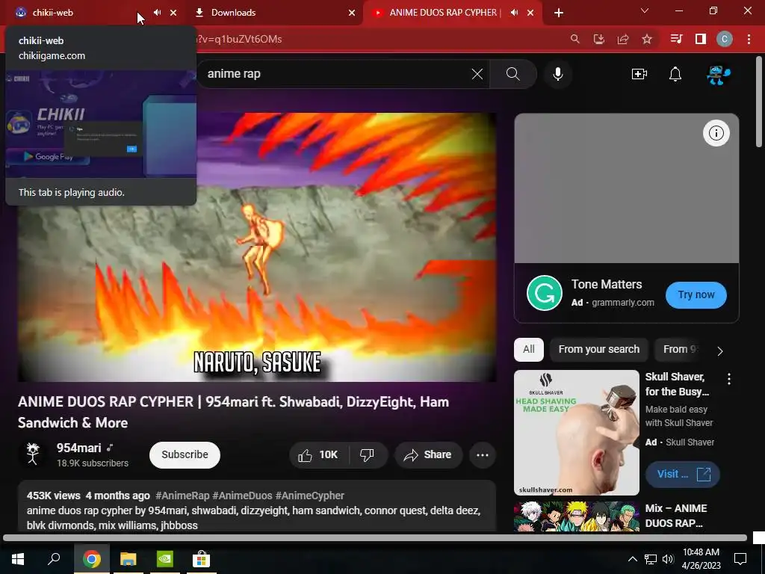
Task: Open Mix – ANIME DUOS RAP thumbnail
Action: click(577, 516)
